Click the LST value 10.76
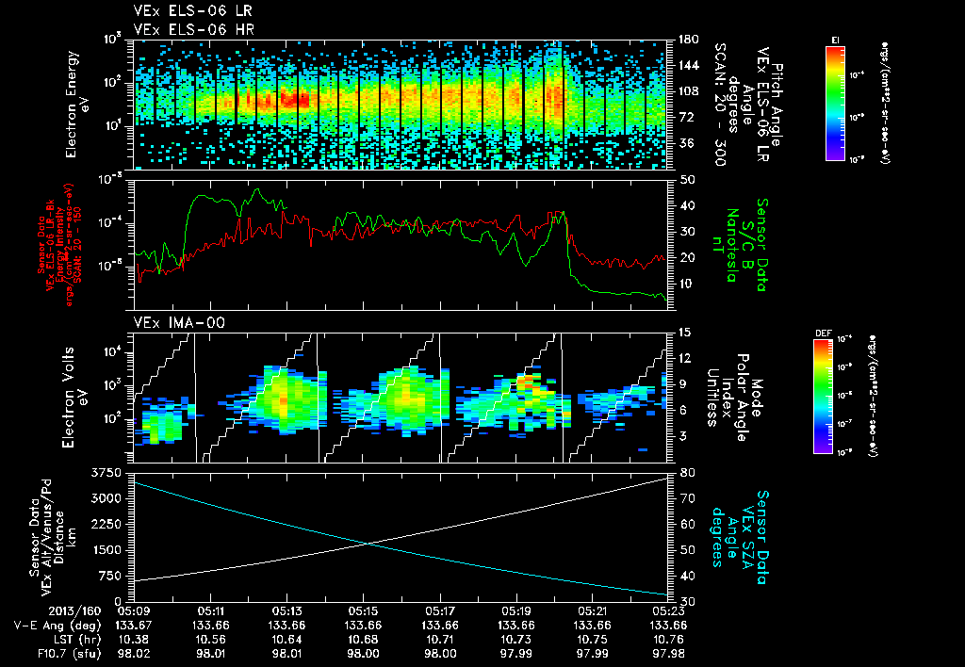This screenshot has height=667, width=965. [669, 640]
